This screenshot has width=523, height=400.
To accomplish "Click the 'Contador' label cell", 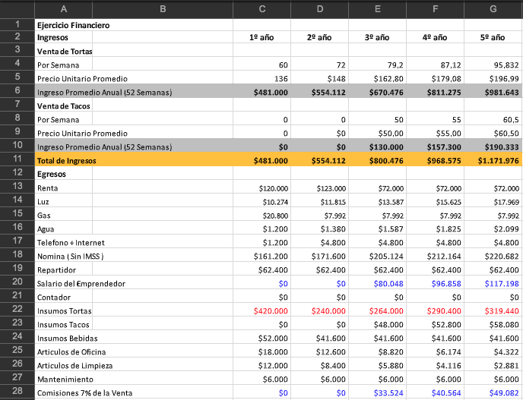I will click(63, 297).
